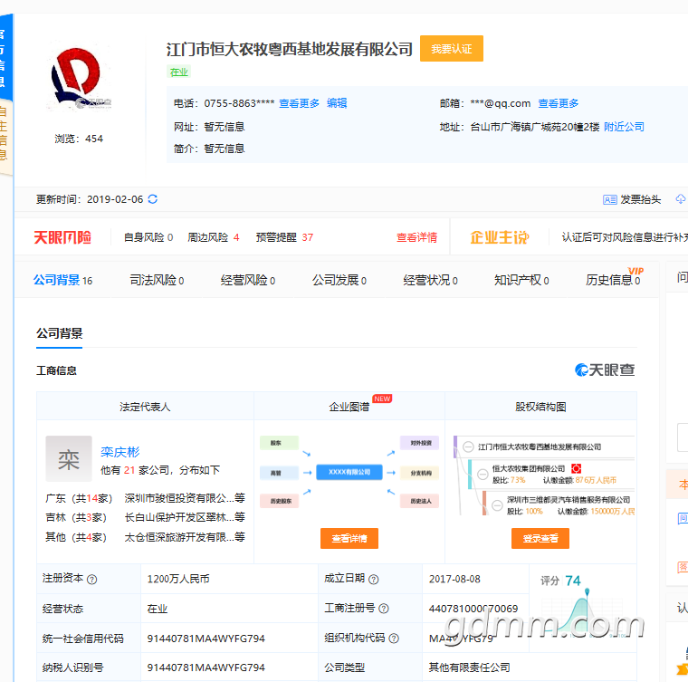Screen dimensions: 688x682
Task: Click the 登录查看 button
Action: click(540, 539)
